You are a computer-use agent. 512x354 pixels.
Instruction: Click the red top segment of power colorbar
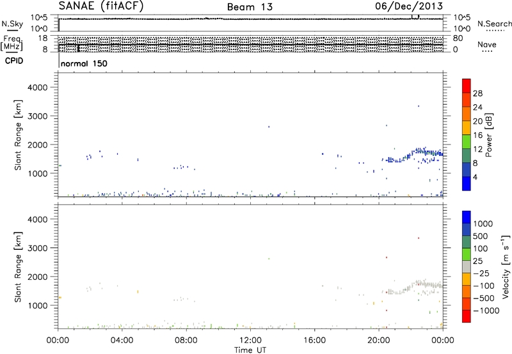coord(467,86)
